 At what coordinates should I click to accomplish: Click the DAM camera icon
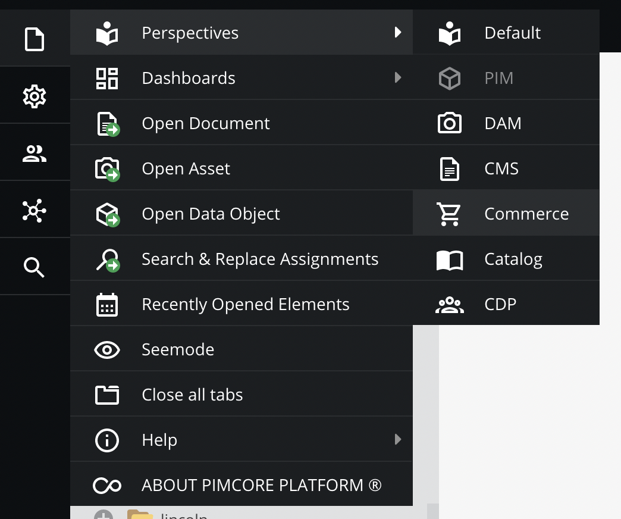(449, 123)
